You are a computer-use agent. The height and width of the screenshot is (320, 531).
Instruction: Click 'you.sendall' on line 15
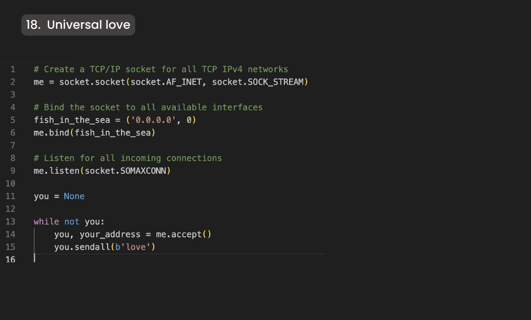pos(82,247)
